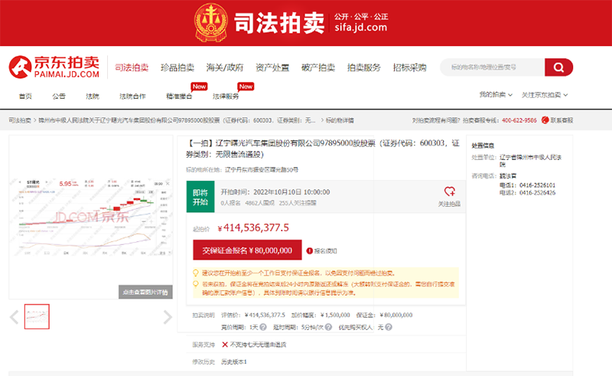Click the red search magnifier button
Image resolution: width=612 pixels, height=376 pixels.
pyautogui.click(x=558, y=67)
